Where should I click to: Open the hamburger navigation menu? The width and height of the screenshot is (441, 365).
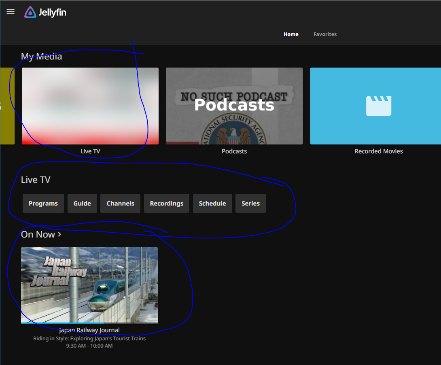(x=11, y=12)
